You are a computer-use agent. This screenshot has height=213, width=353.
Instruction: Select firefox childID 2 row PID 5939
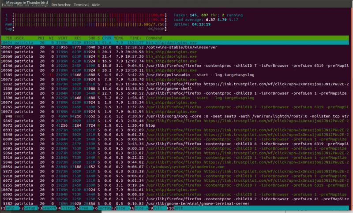[175, 199]
